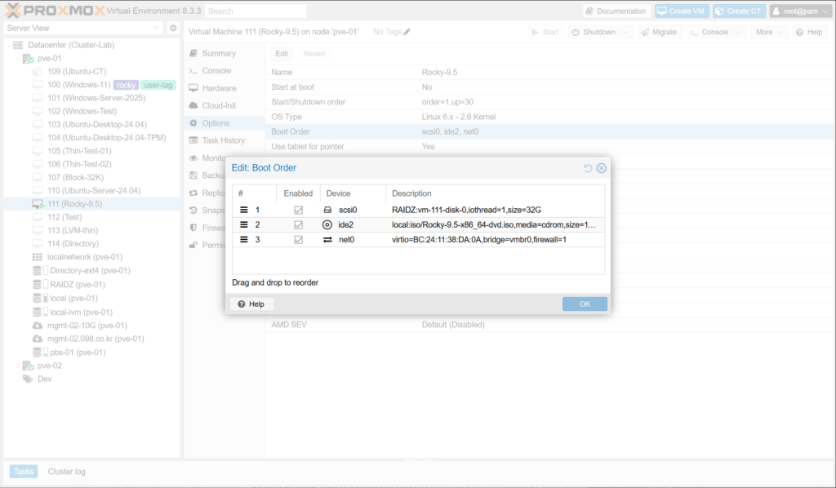This screenshot has width=836, height=488.
Task: Disable boot for scsi0 device
Action: coord(298,210)
